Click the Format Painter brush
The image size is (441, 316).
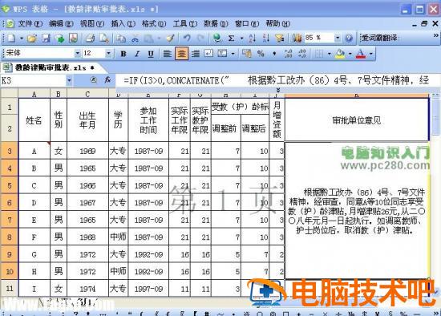tap(171, 38)
